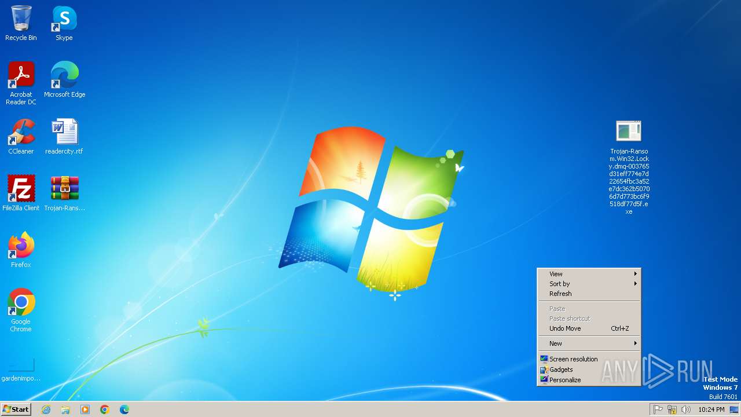Choose Undo Move in context menu
Viewport: 741px width, 417px height.
click(x=589, y=328)
